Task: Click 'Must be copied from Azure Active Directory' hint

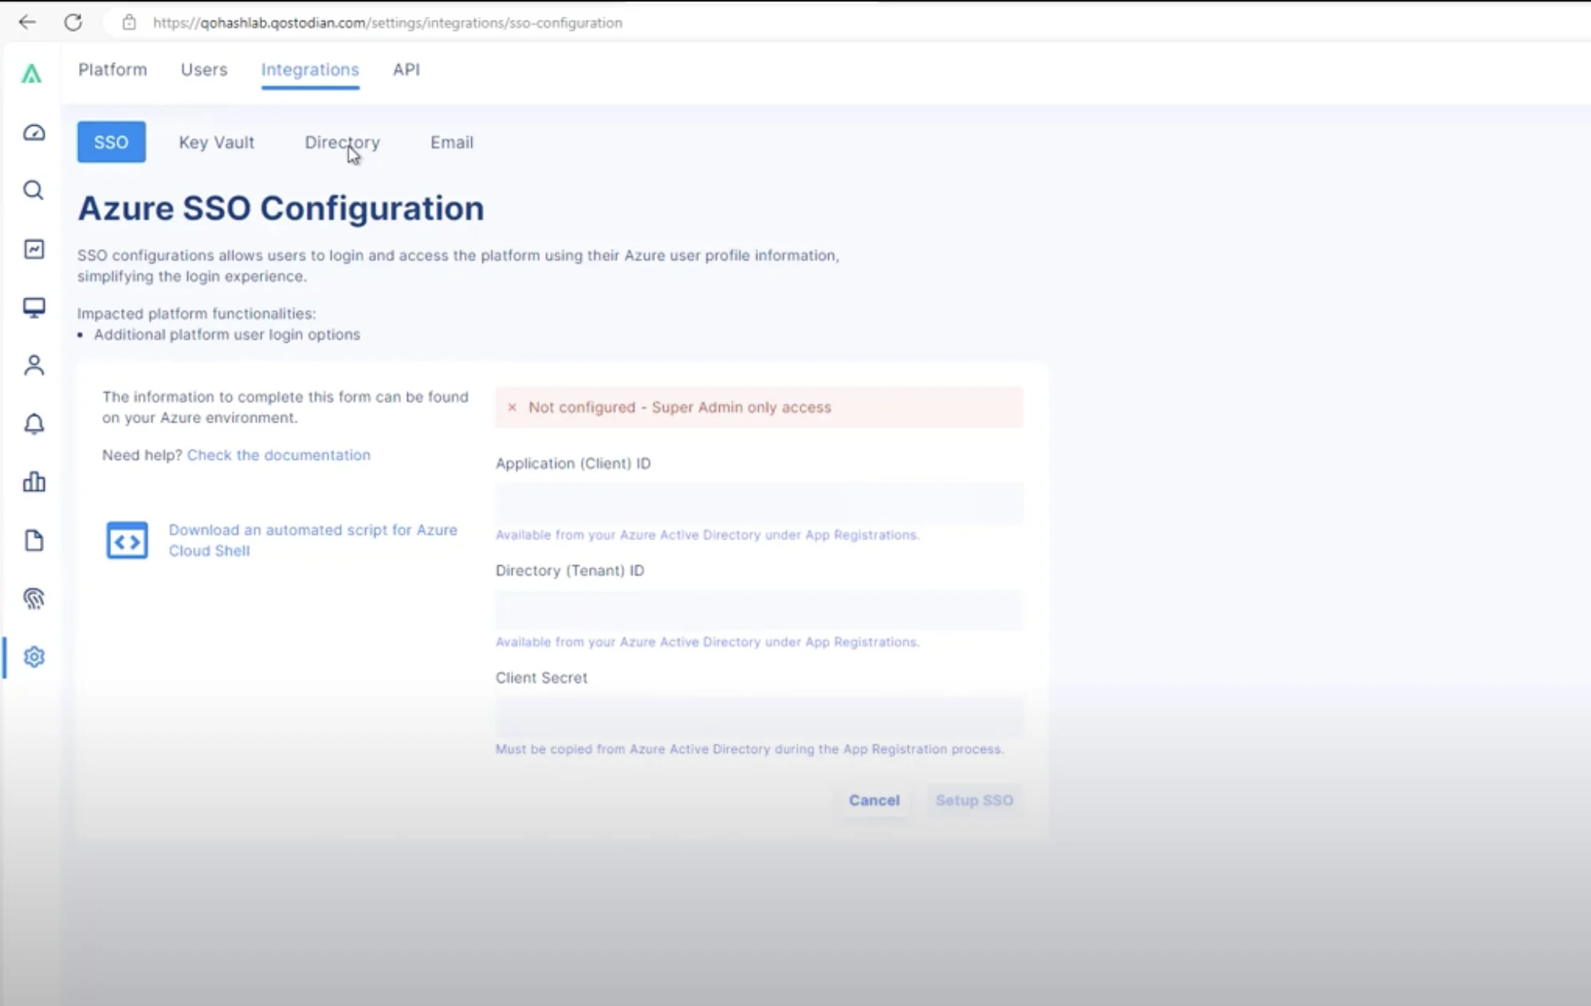Action: (x=749, y=749)
